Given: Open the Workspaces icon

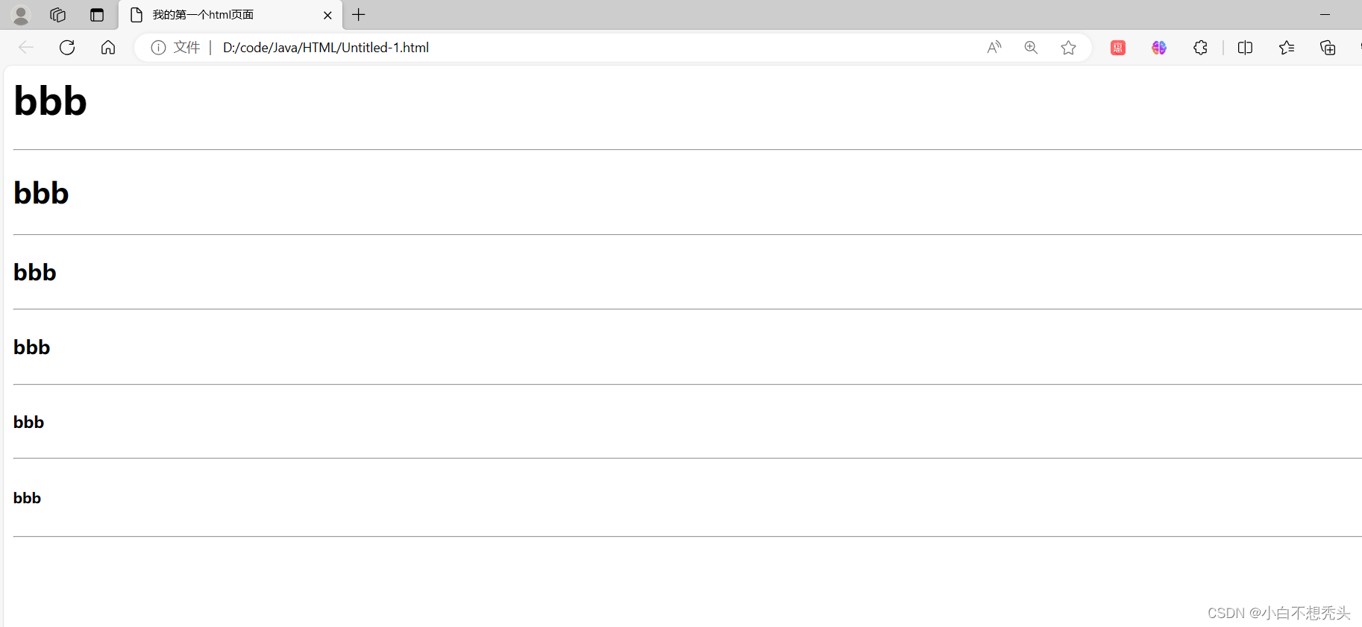Looking at the screenshot, I should (58, 15).
